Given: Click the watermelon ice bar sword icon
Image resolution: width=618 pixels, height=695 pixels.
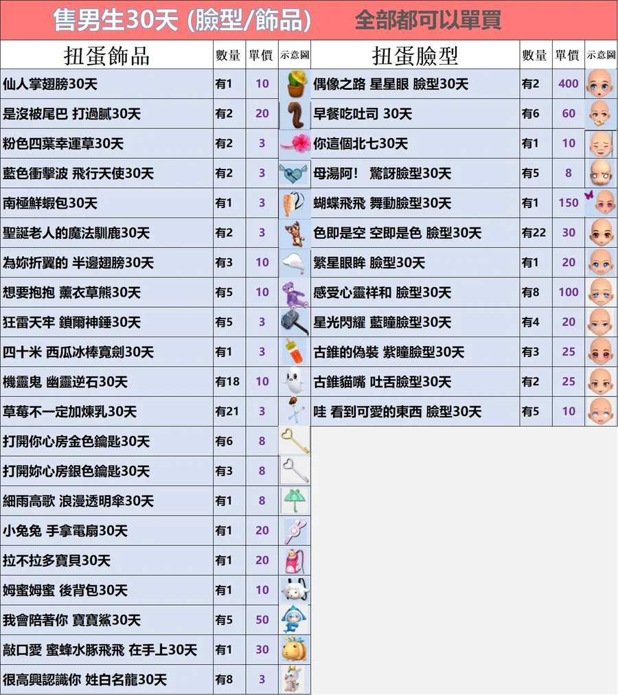Looking at the screenshot, I should click(295, 352).
